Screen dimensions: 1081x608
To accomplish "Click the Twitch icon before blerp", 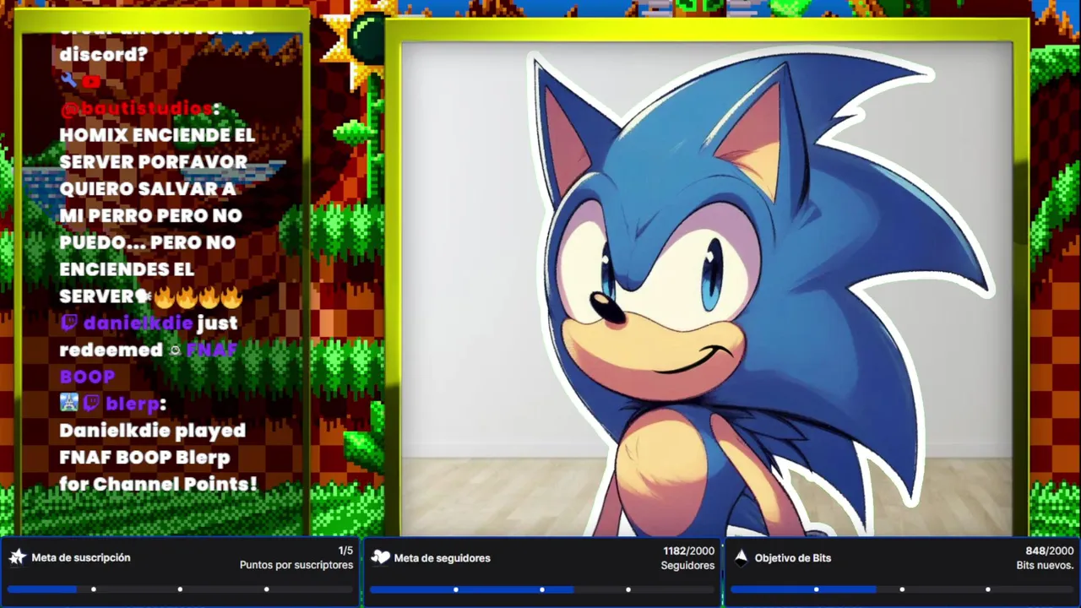I will click(91, 404).
